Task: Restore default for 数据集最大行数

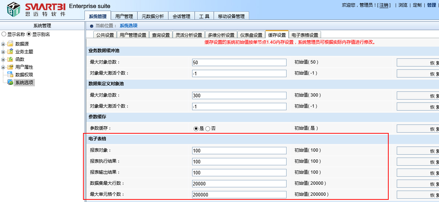Action: (418, 184)
